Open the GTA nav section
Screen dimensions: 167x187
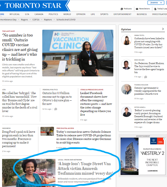coord(27,14)
